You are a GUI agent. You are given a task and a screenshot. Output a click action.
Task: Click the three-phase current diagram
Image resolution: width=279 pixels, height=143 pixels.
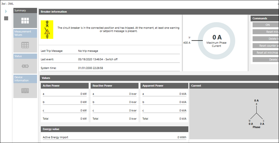(x=256, y=115)
